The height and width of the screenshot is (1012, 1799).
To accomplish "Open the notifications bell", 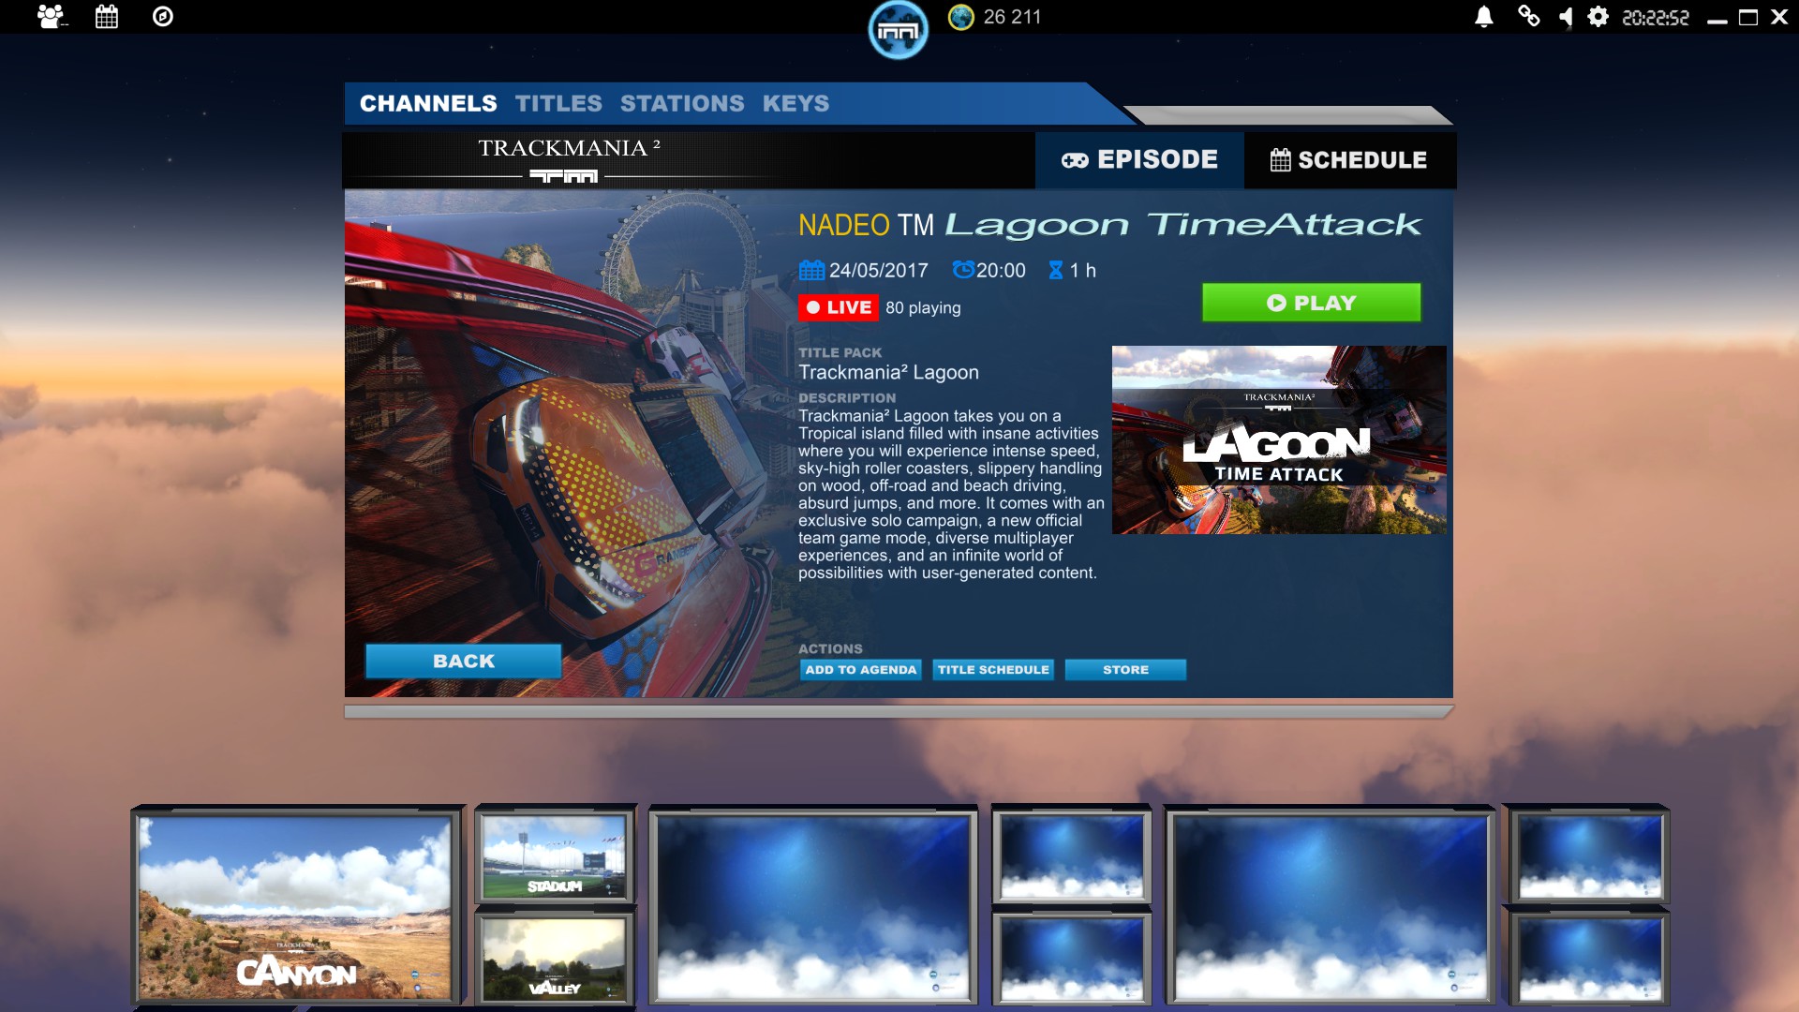I will pos(1484,17).
